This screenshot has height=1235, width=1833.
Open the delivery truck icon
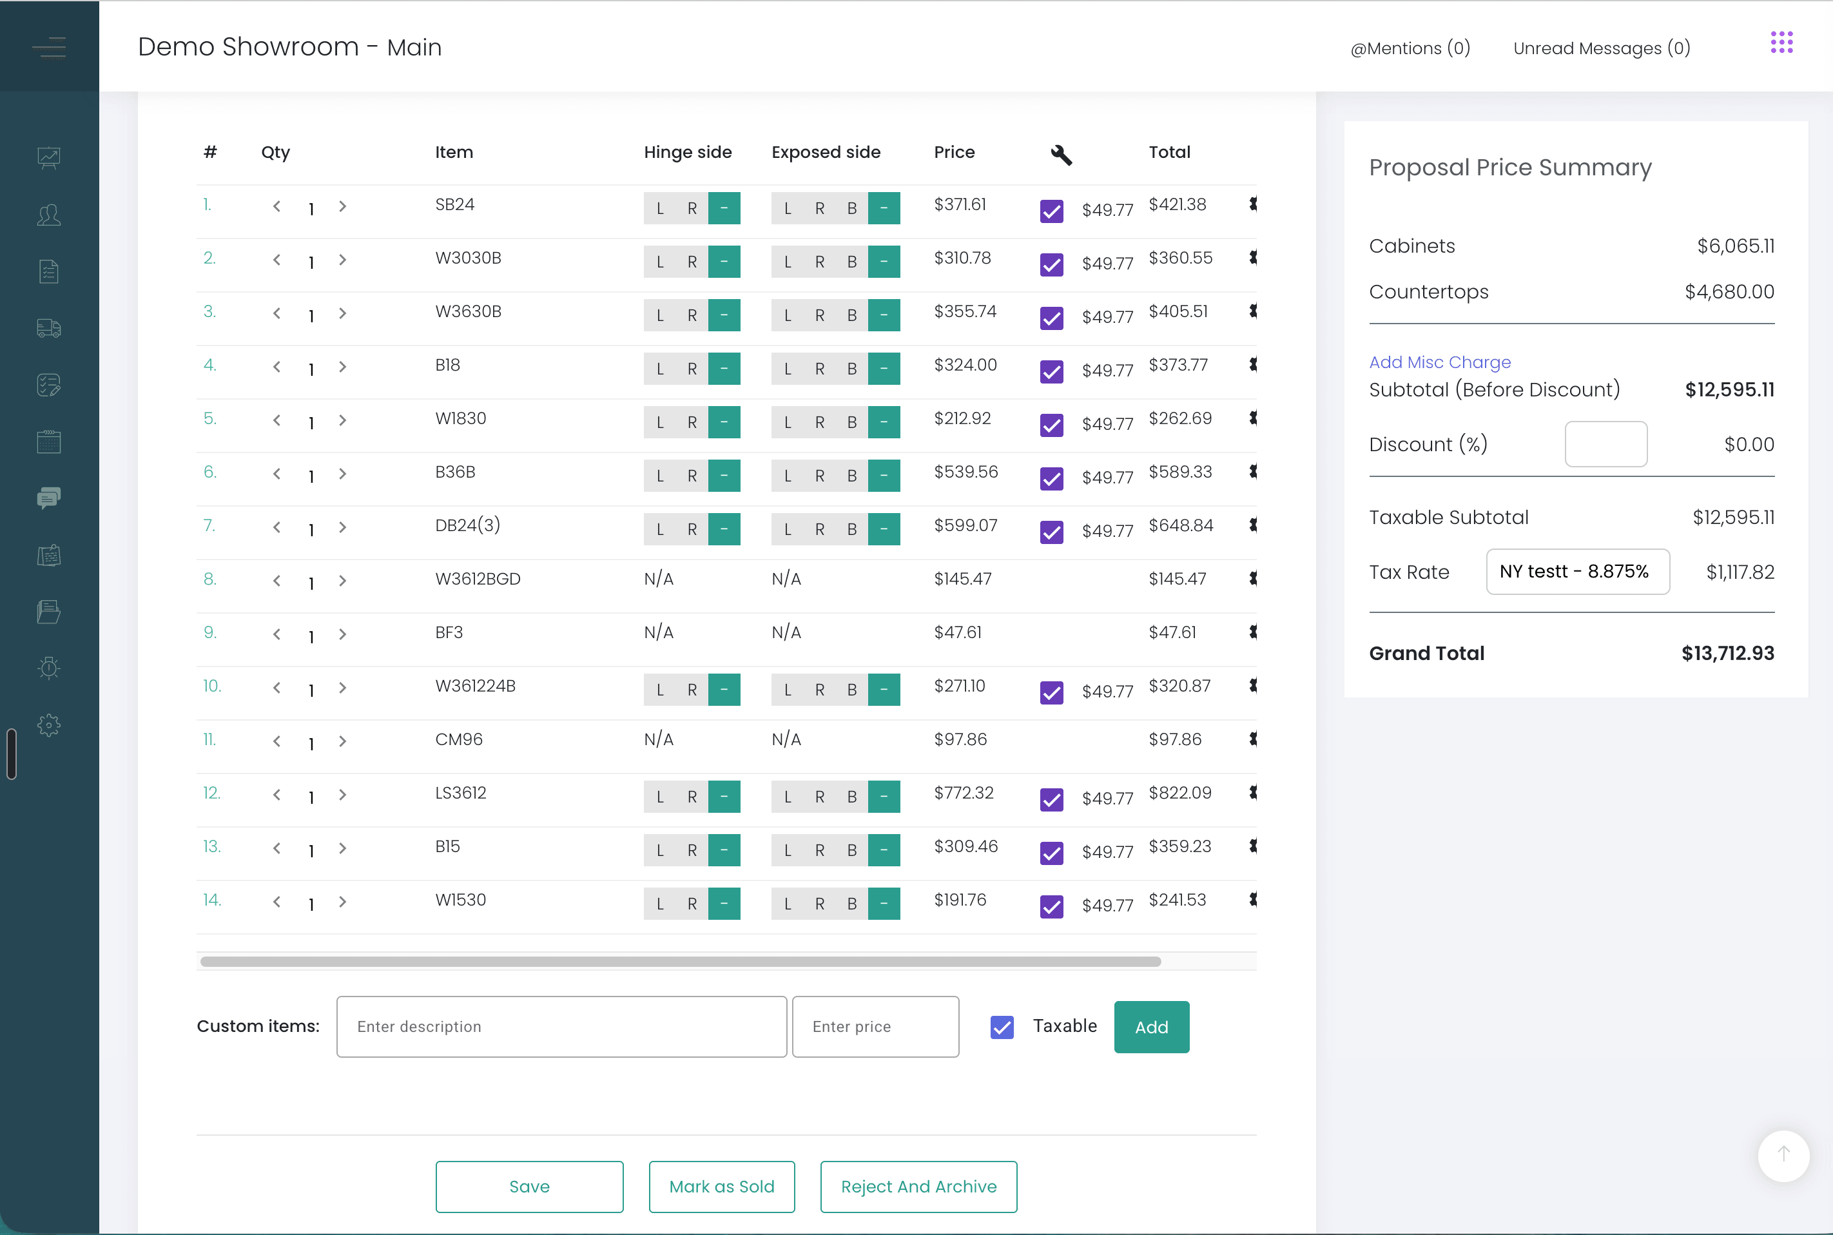(x=49, y=329)
